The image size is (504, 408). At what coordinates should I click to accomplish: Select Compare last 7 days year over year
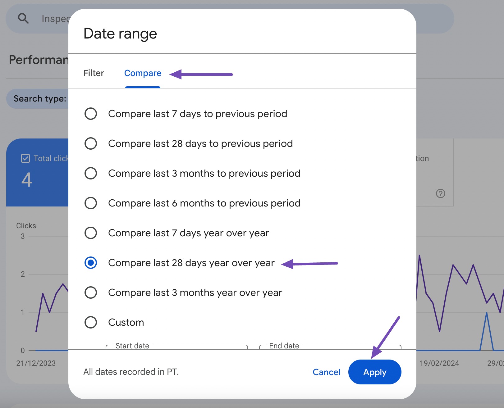[x=90, y=233]
